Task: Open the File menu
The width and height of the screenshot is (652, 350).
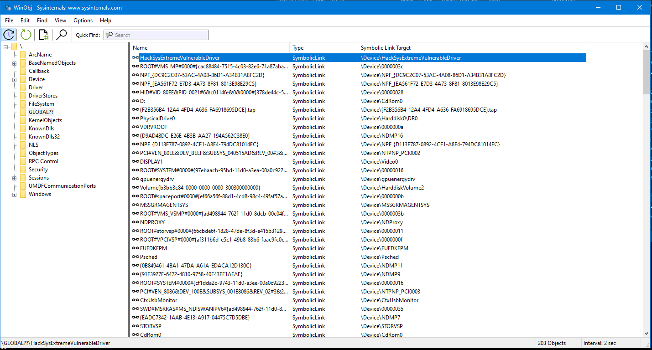Action: coord(9,21)
